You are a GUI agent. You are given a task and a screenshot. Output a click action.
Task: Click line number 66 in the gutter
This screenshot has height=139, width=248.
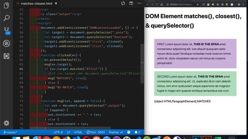pos(21,69)
